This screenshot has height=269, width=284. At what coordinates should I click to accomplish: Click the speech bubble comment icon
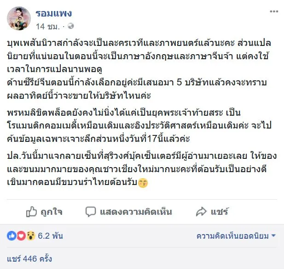pyautogui.click(x=91, y=212)
